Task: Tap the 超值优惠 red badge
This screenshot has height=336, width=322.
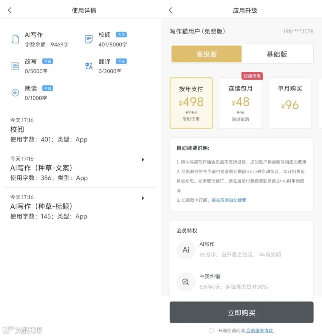Action: pyautogui.click(x=252, y=76)
